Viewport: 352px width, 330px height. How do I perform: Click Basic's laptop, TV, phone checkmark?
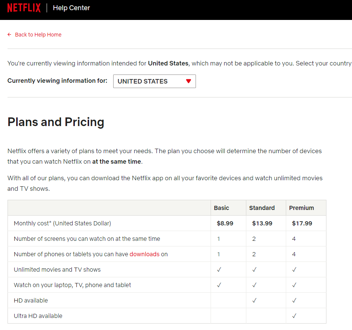219,285
